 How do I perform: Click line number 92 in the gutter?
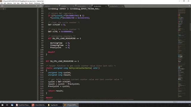[x=42, y=32]
